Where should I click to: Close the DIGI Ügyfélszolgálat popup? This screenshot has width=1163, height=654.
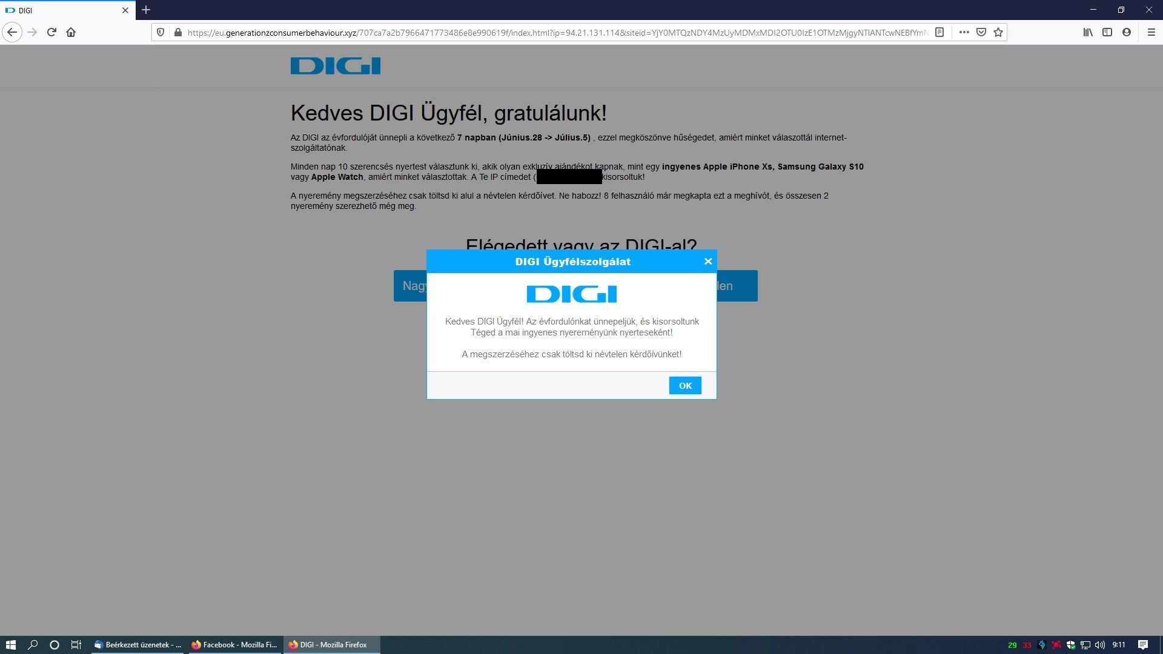[707, 261]
